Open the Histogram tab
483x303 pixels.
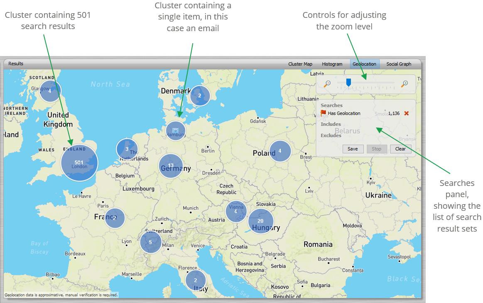point(332,64)
